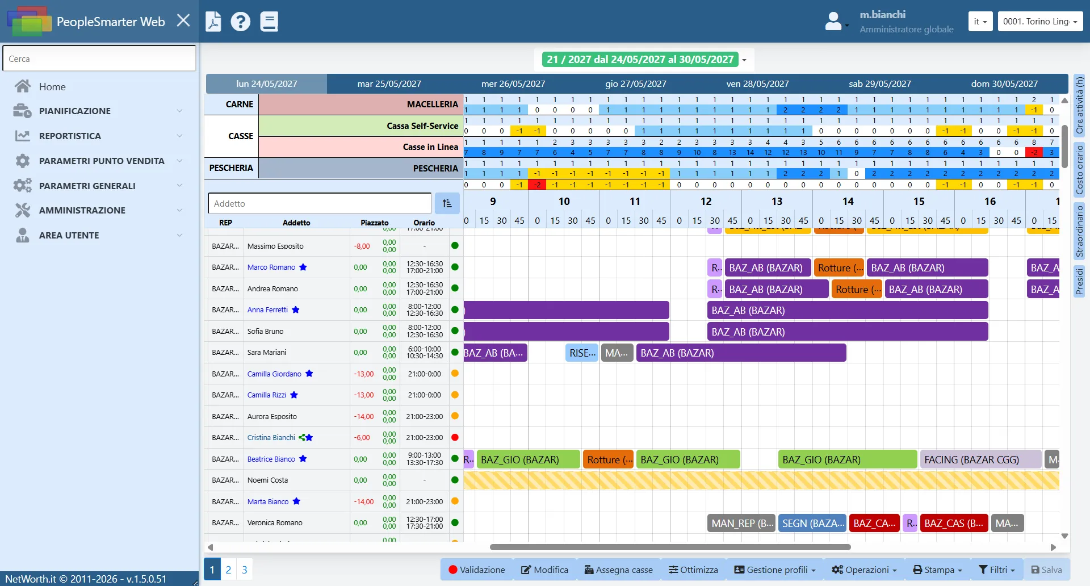Select FACING (BAZAR CGG) block in schedule
This screenshot has width=1090, height=586.
(x=980, y=459)
